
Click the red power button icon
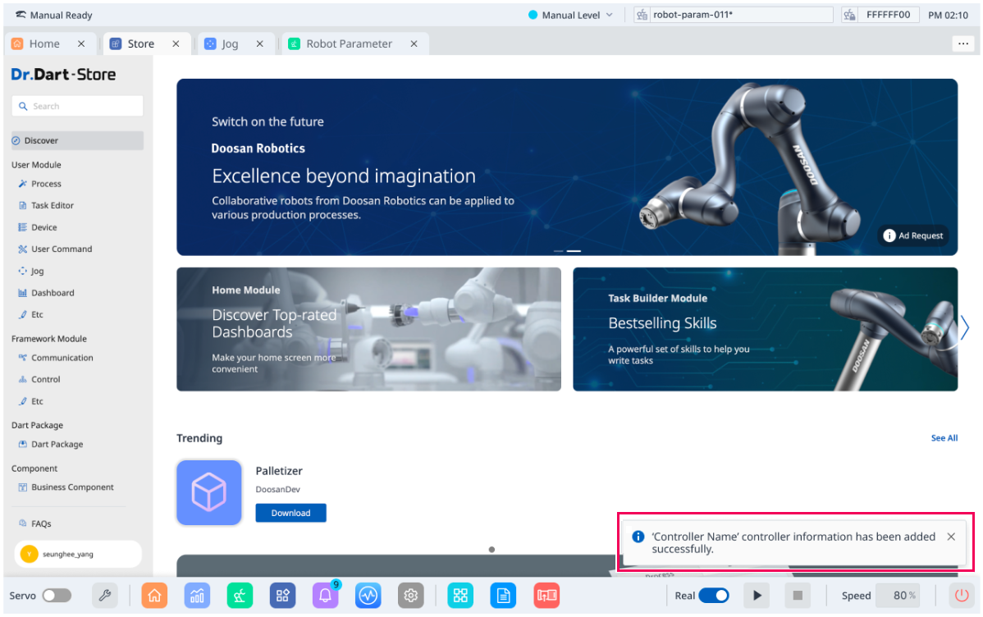click(x=961, y=596)
